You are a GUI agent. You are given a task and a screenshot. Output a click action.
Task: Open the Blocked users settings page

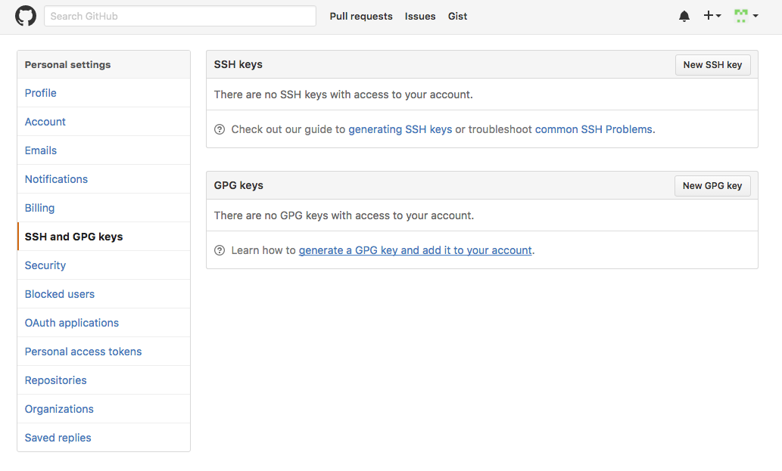click(59, 293)
